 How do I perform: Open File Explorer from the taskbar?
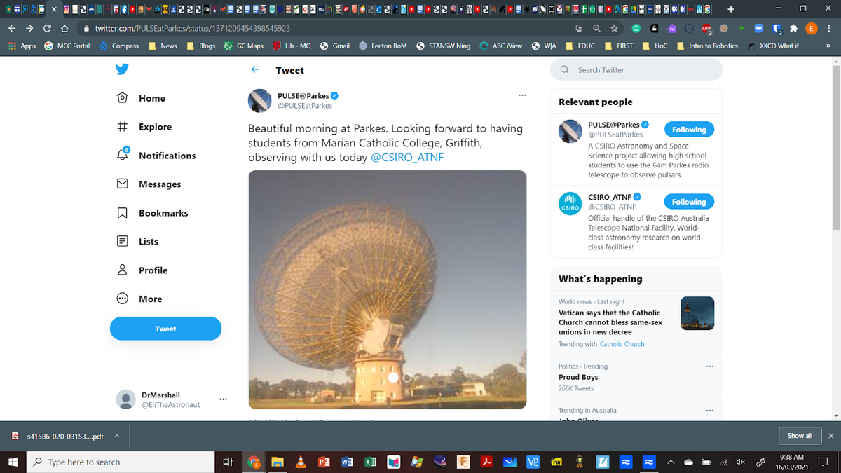coord(278,462)
